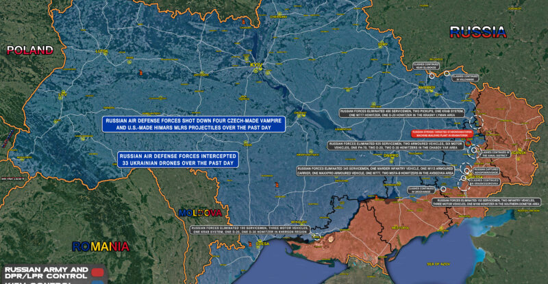The image size is (548, 284).
Task: Select the Avdeevka area losses label
Action: pos(376,171)
